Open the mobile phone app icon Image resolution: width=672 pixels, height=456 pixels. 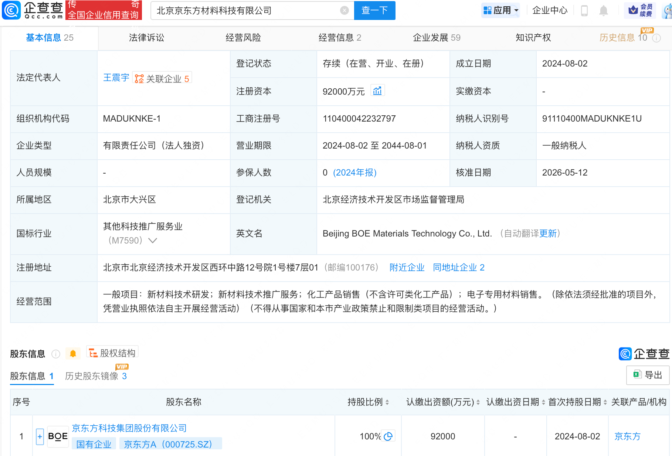584,10
